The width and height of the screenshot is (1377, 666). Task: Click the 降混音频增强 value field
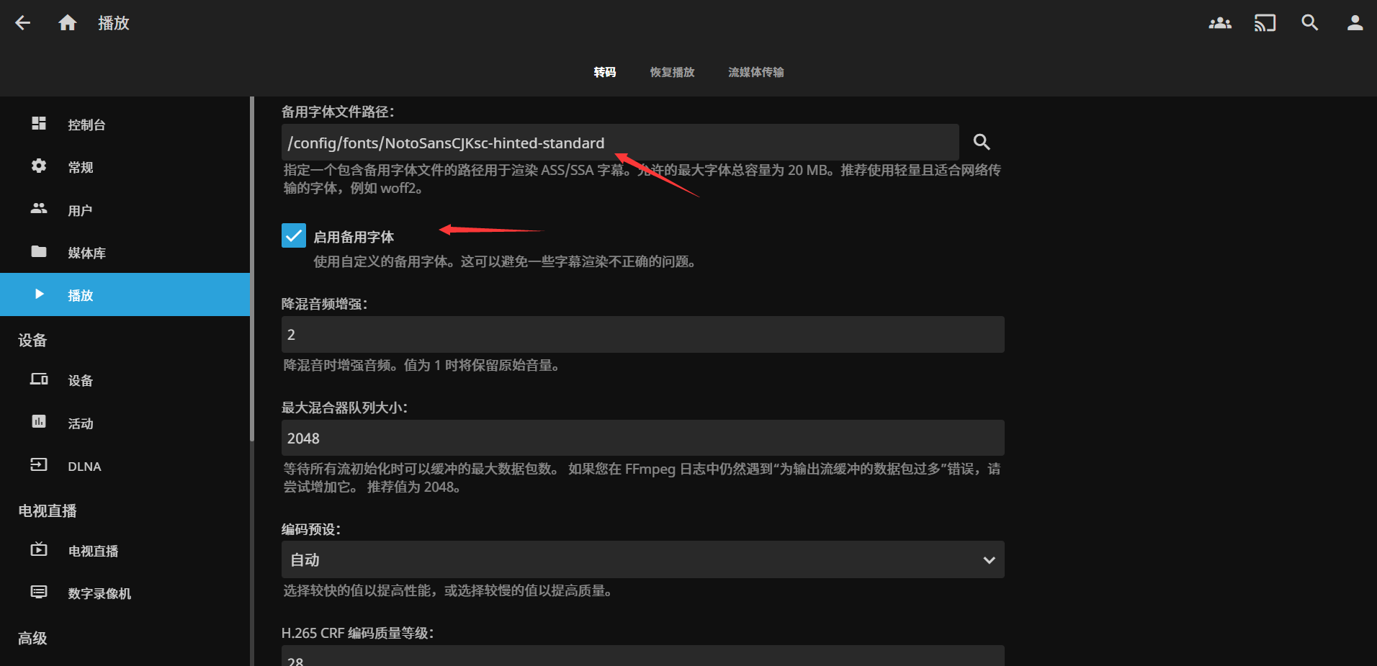(x=642, y=335)
